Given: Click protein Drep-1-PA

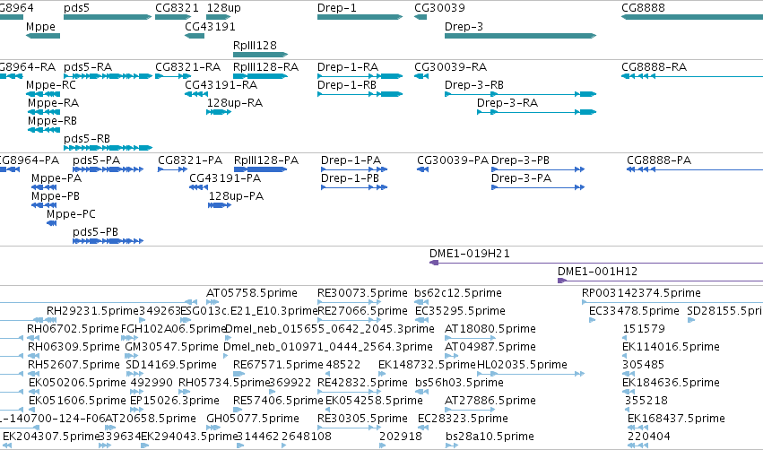Looking at the screenshot, I should tap(354, 169).
